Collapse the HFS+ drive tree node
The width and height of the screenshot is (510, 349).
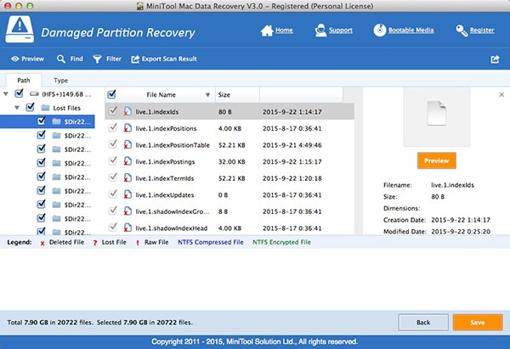pos(6,94)
